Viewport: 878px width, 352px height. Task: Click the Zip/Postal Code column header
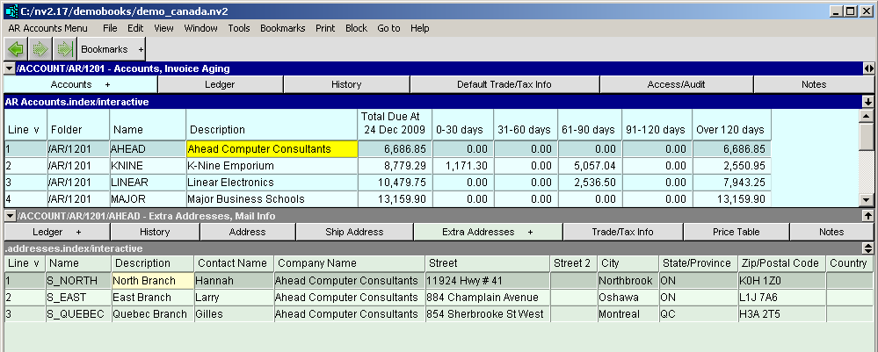tap(781, 263)
